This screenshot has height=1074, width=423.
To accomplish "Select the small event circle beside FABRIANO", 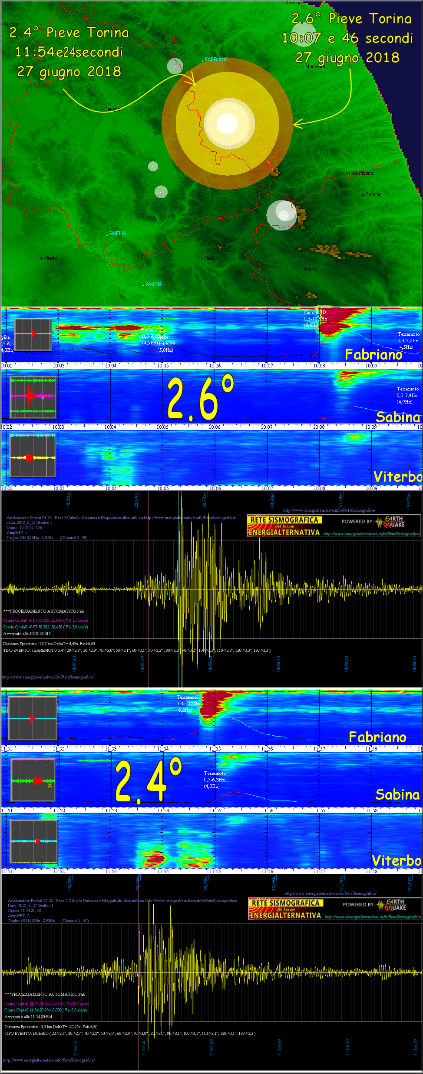I will [x=175, y=67].
